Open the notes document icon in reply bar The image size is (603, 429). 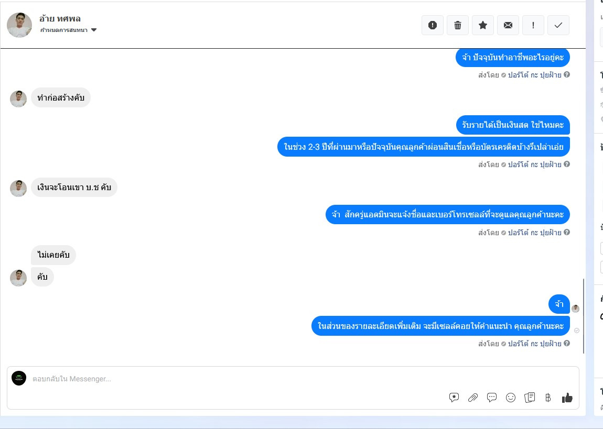[x=530, y=398]
